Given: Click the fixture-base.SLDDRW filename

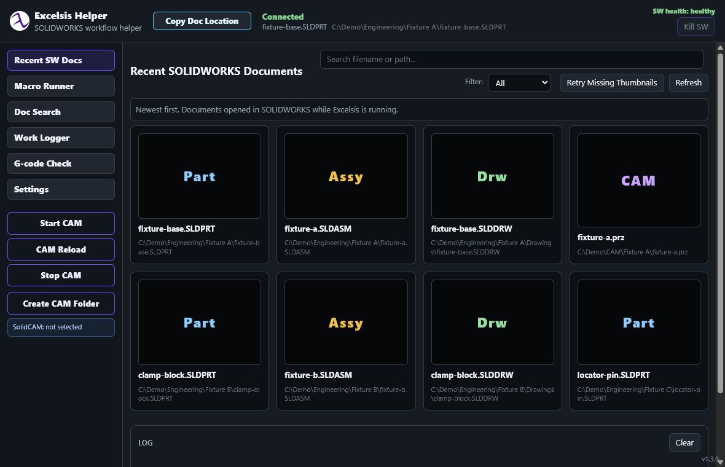Looking at the screenshot, I should pyautogui.click(x=472, y=229).
